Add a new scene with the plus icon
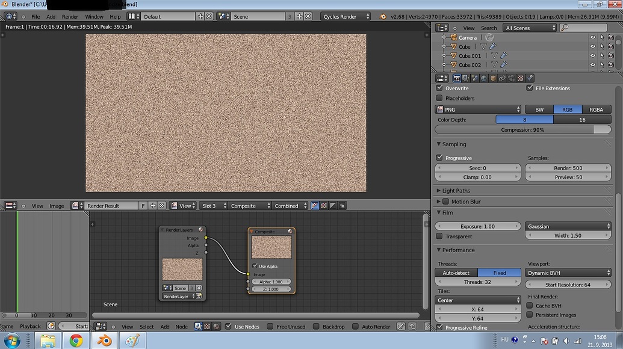This screenshot has height=349, width=623. (299, 16)
